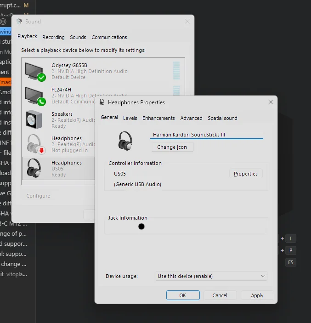Click the black jack indicator dot

141,227
